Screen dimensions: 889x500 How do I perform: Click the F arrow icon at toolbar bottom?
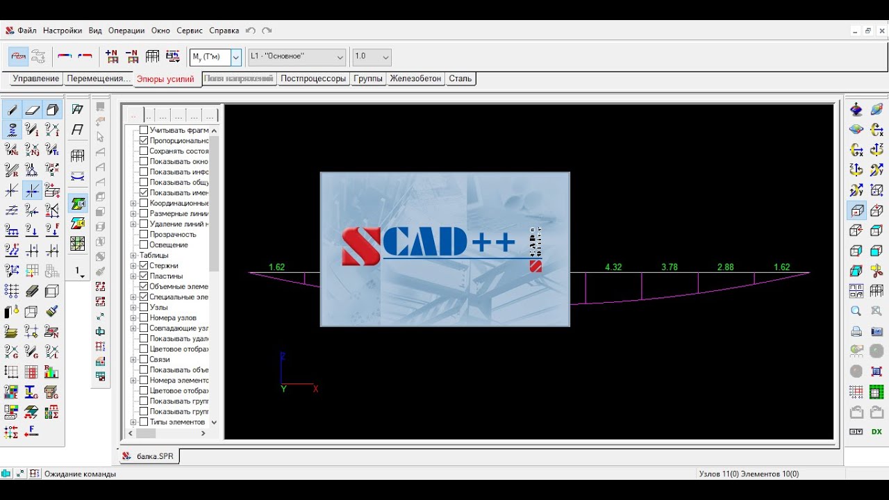[x=32, y=432]
